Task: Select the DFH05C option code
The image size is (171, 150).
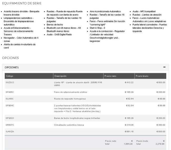Action: (x=10, y=92)
